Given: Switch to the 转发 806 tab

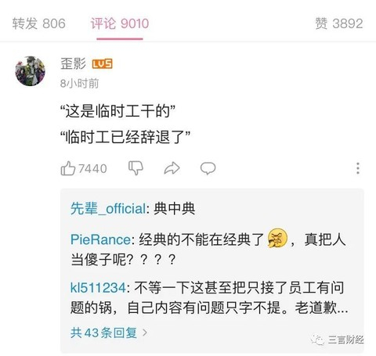Looking at the screenshot, I should coord(39,23).
